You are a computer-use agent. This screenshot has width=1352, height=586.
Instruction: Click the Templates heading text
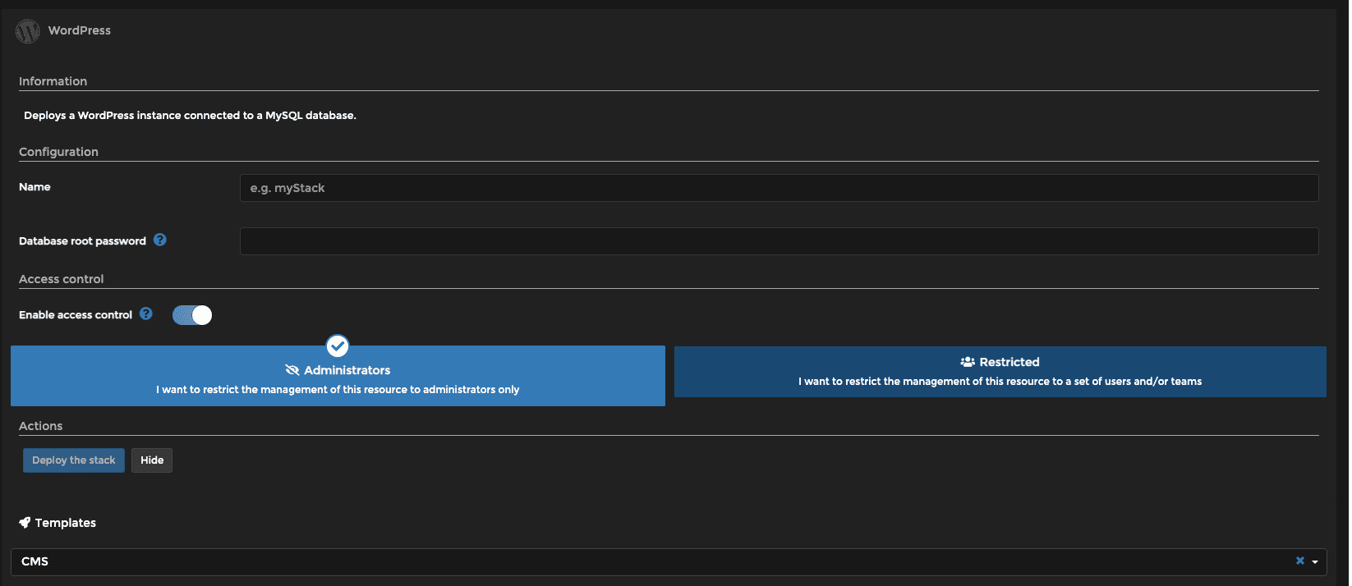pos(66,523)
